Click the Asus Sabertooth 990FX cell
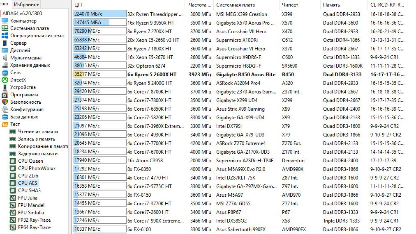 coord(240,229)
